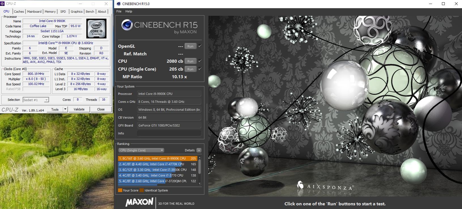Viewport: 462px width, 209px height.
Task: Click the Threads value 16 in CPU-Z
Action: click(x=104, y=99)
